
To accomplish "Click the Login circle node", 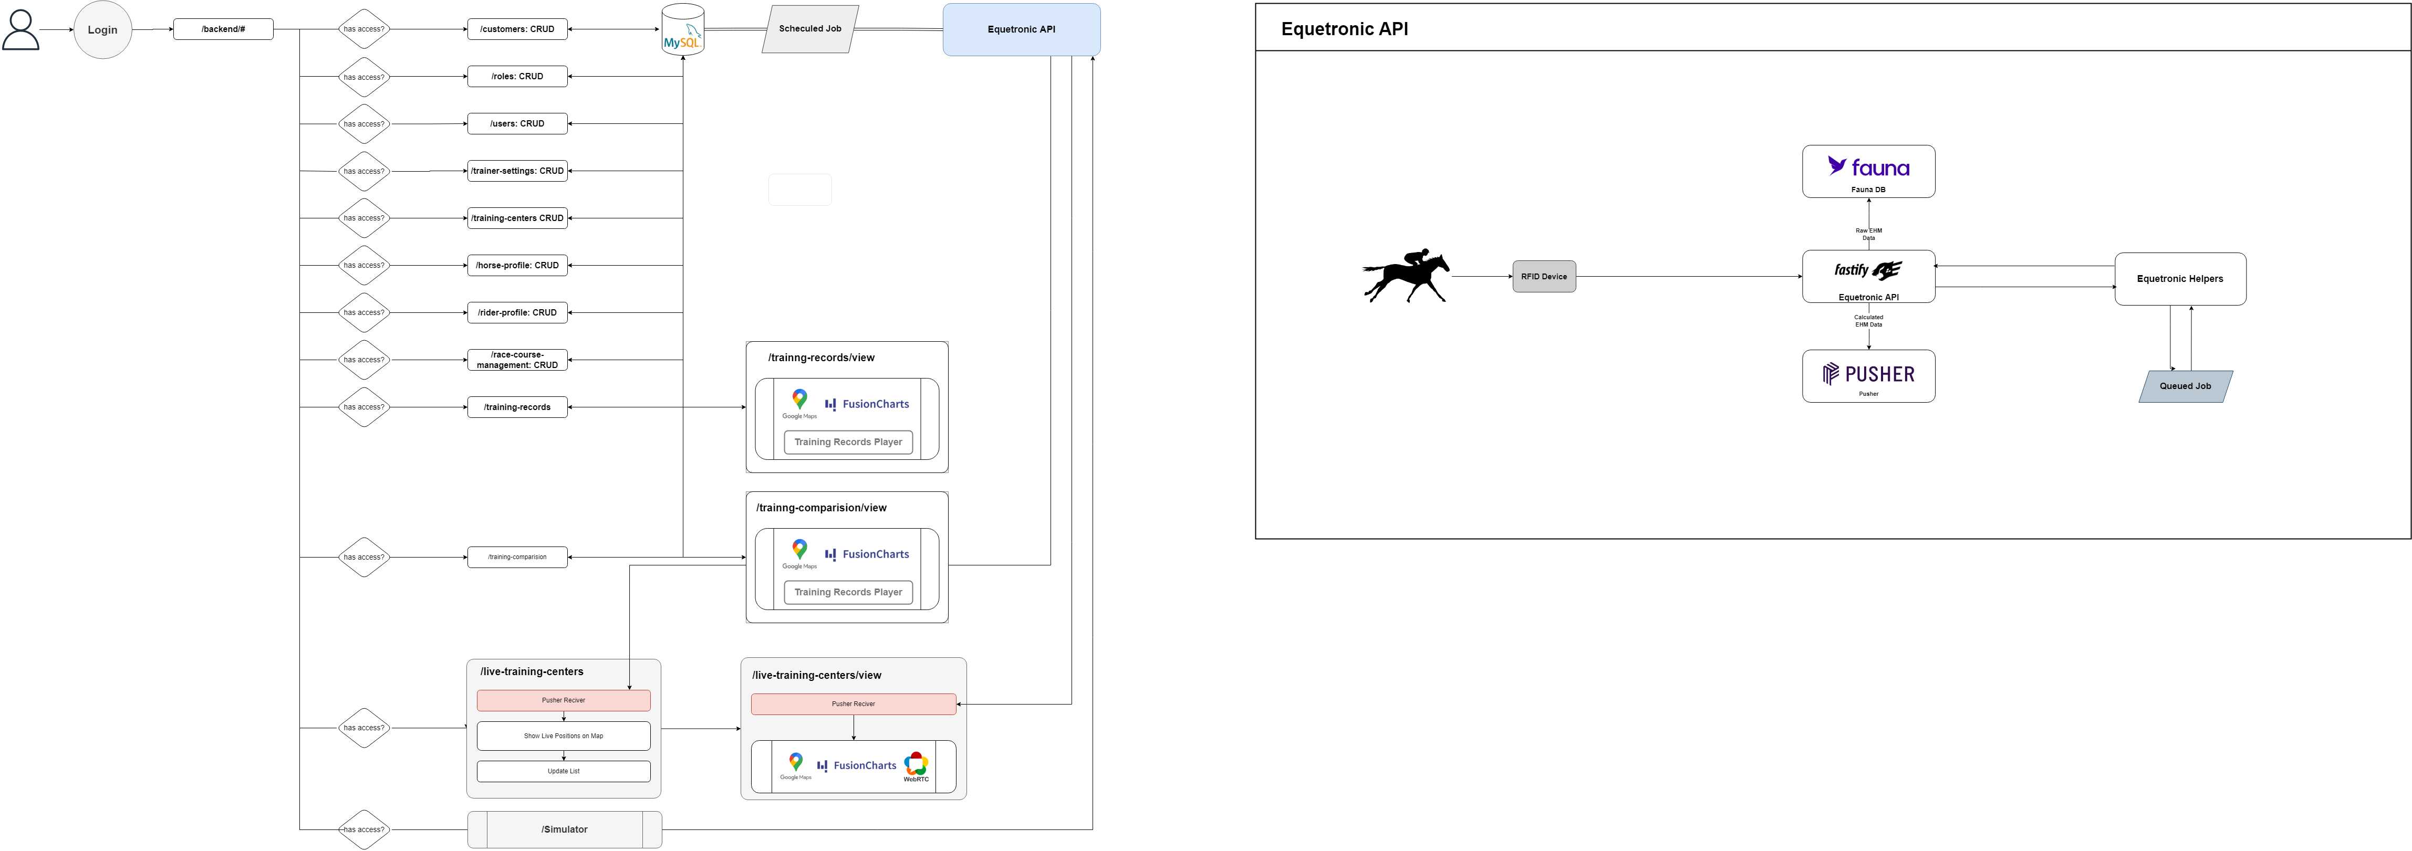I will [102, 30].
